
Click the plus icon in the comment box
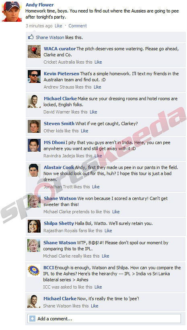coord(32,319)
